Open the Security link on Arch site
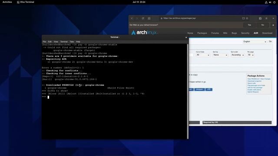278x156 pixels. click(x=245, y=33)
